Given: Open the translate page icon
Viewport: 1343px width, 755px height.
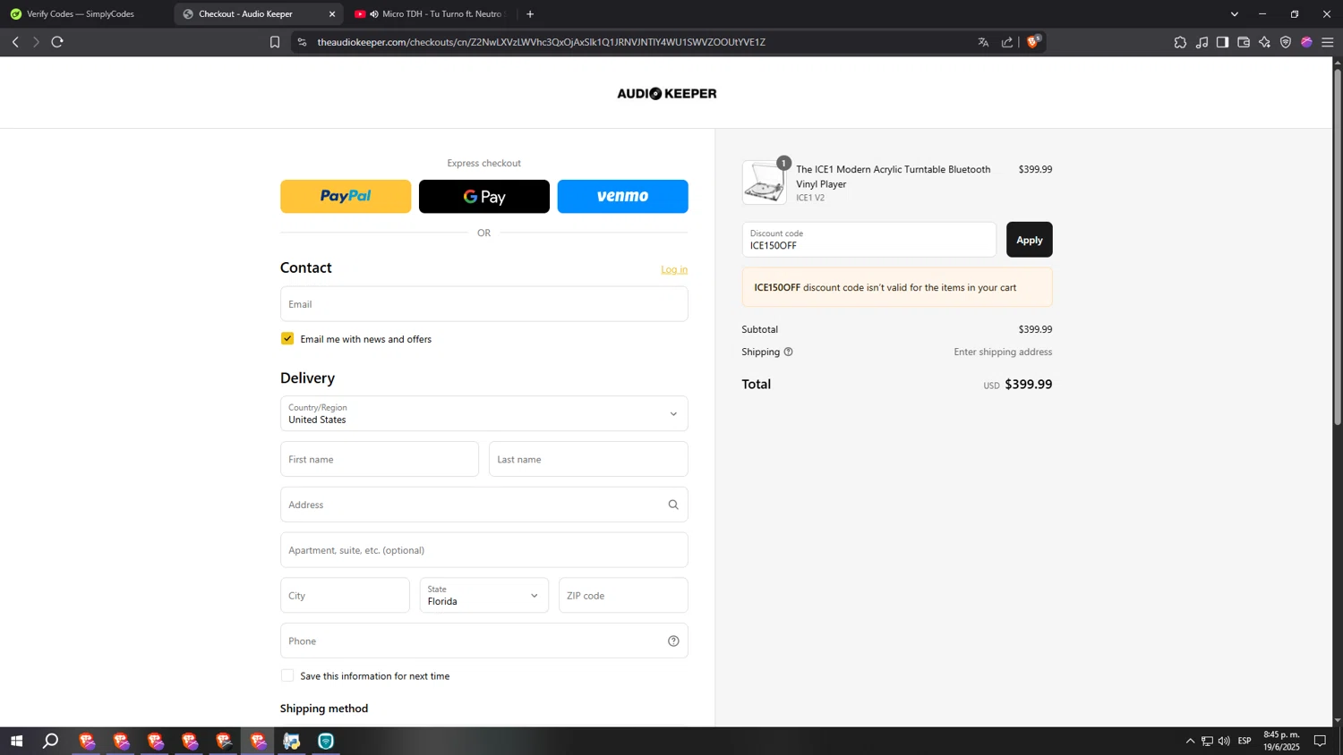Looking at the screenshot, I should pyautogui.click(x=983, y=42).
